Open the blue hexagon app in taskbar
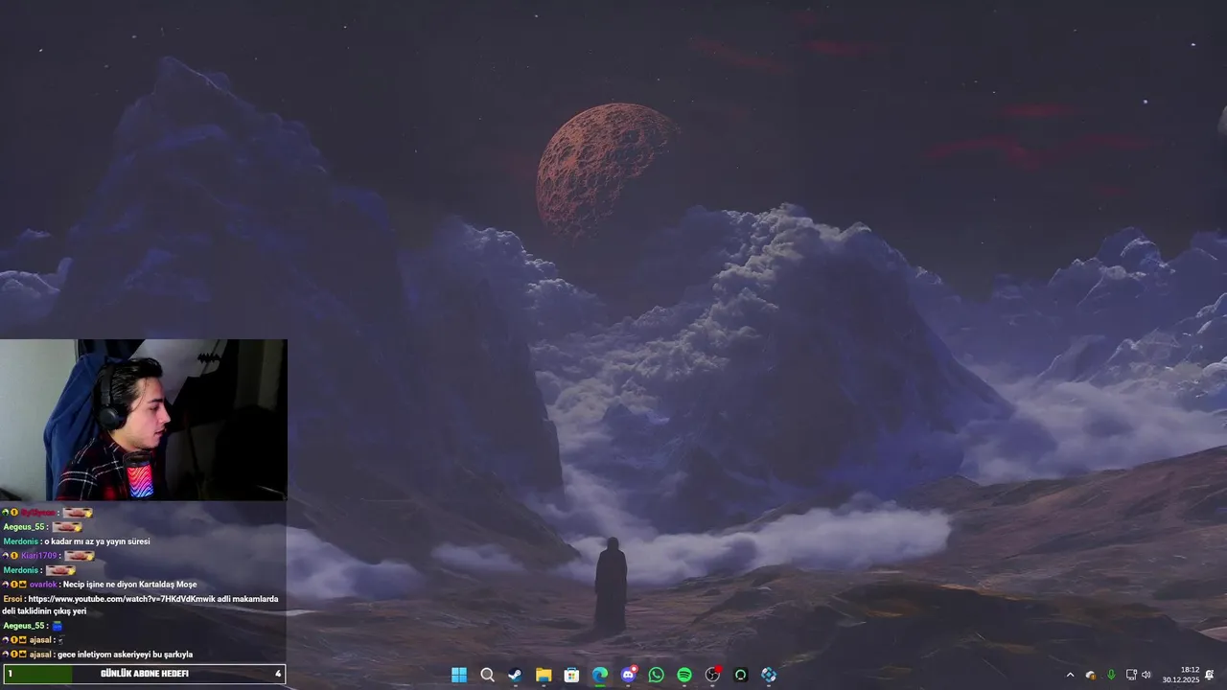This screenshot has width=1227, height=690. [769, 675]
